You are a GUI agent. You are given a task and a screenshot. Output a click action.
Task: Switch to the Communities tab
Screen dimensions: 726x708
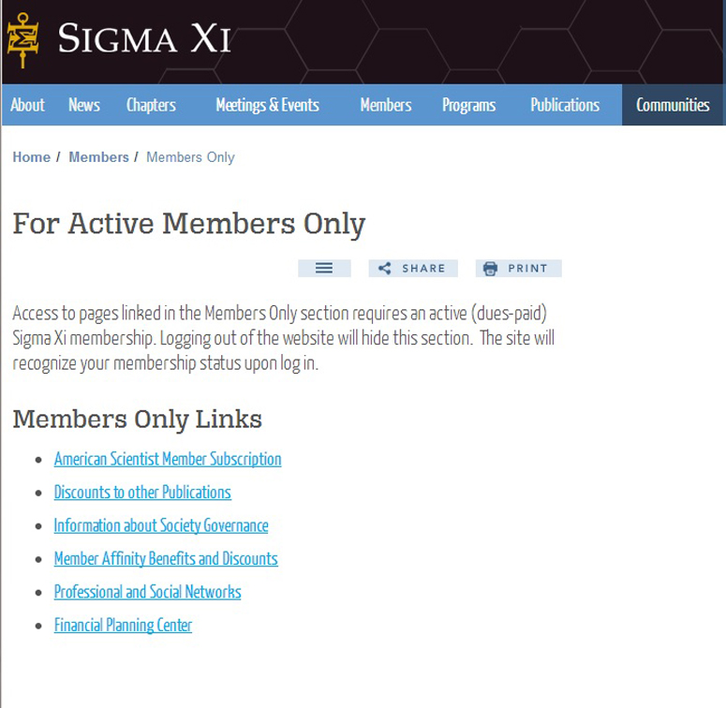click(x=673, y=105)
